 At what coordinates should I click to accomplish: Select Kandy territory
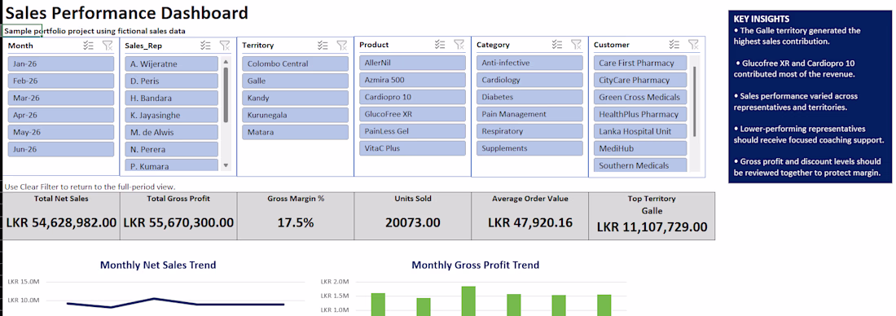tap(296, 99)
